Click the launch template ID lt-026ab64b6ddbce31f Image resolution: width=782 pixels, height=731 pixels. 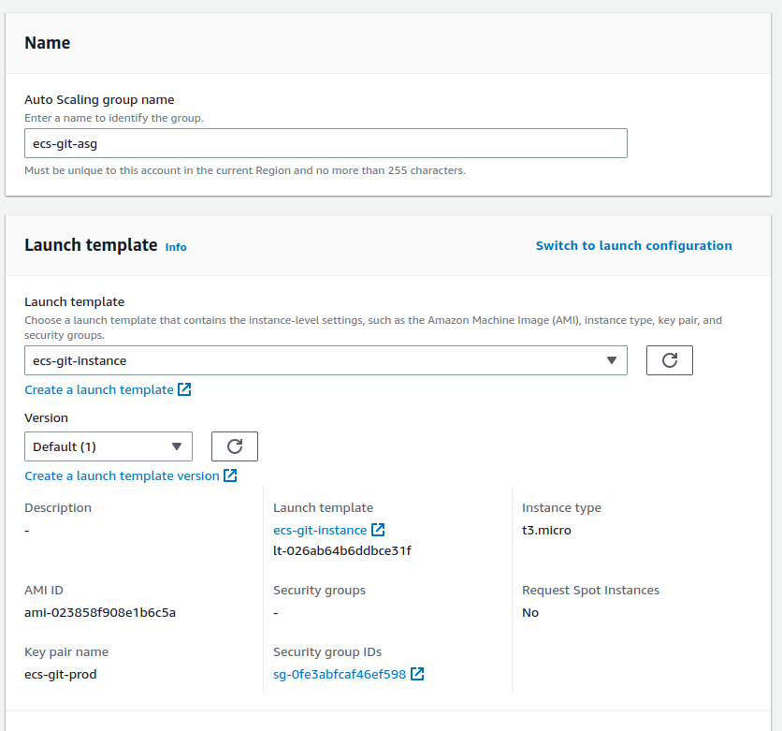[341, 550]
